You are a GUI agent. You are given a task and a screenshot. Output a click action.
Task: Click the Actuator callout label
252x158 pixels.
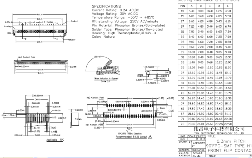click(72, 40)
